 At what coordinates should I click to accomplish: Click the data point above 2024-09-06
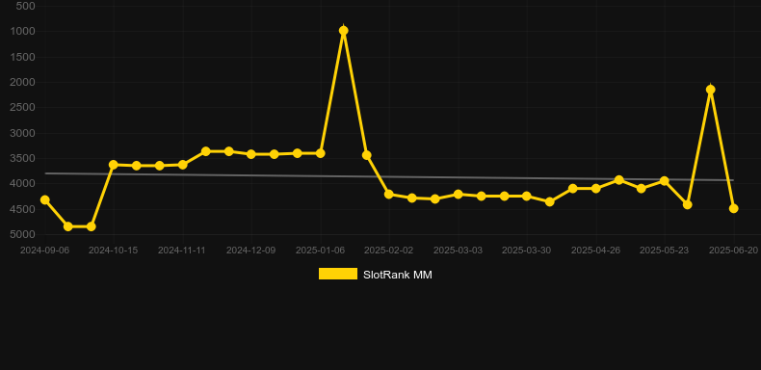[44, 199]
